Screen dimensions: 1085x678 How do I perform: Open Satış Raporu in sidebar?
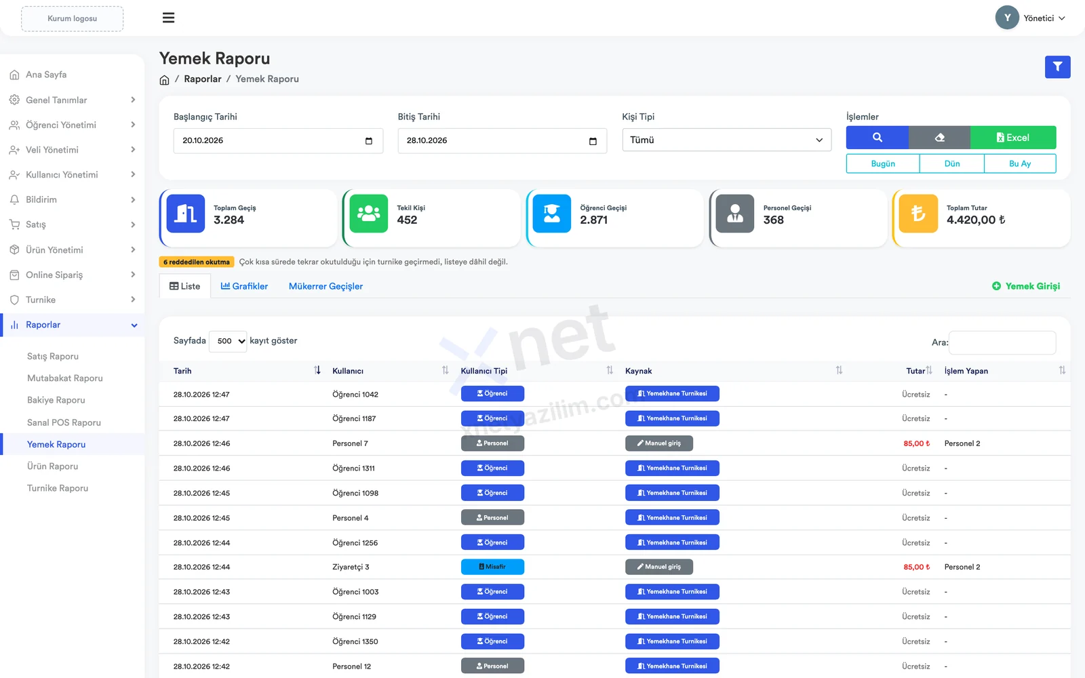[x=53, y=356]
